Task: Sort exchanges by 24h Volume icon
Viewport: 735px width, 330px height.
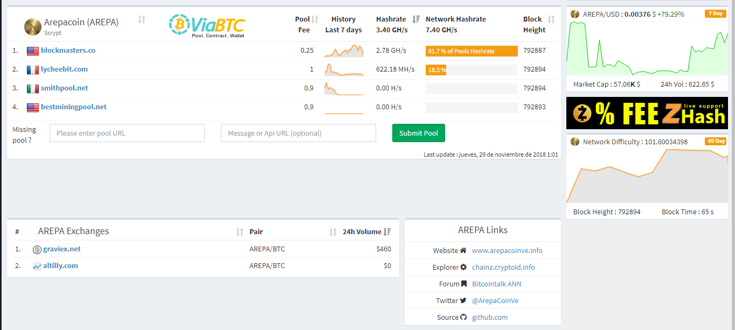Action: click(387, 232)
